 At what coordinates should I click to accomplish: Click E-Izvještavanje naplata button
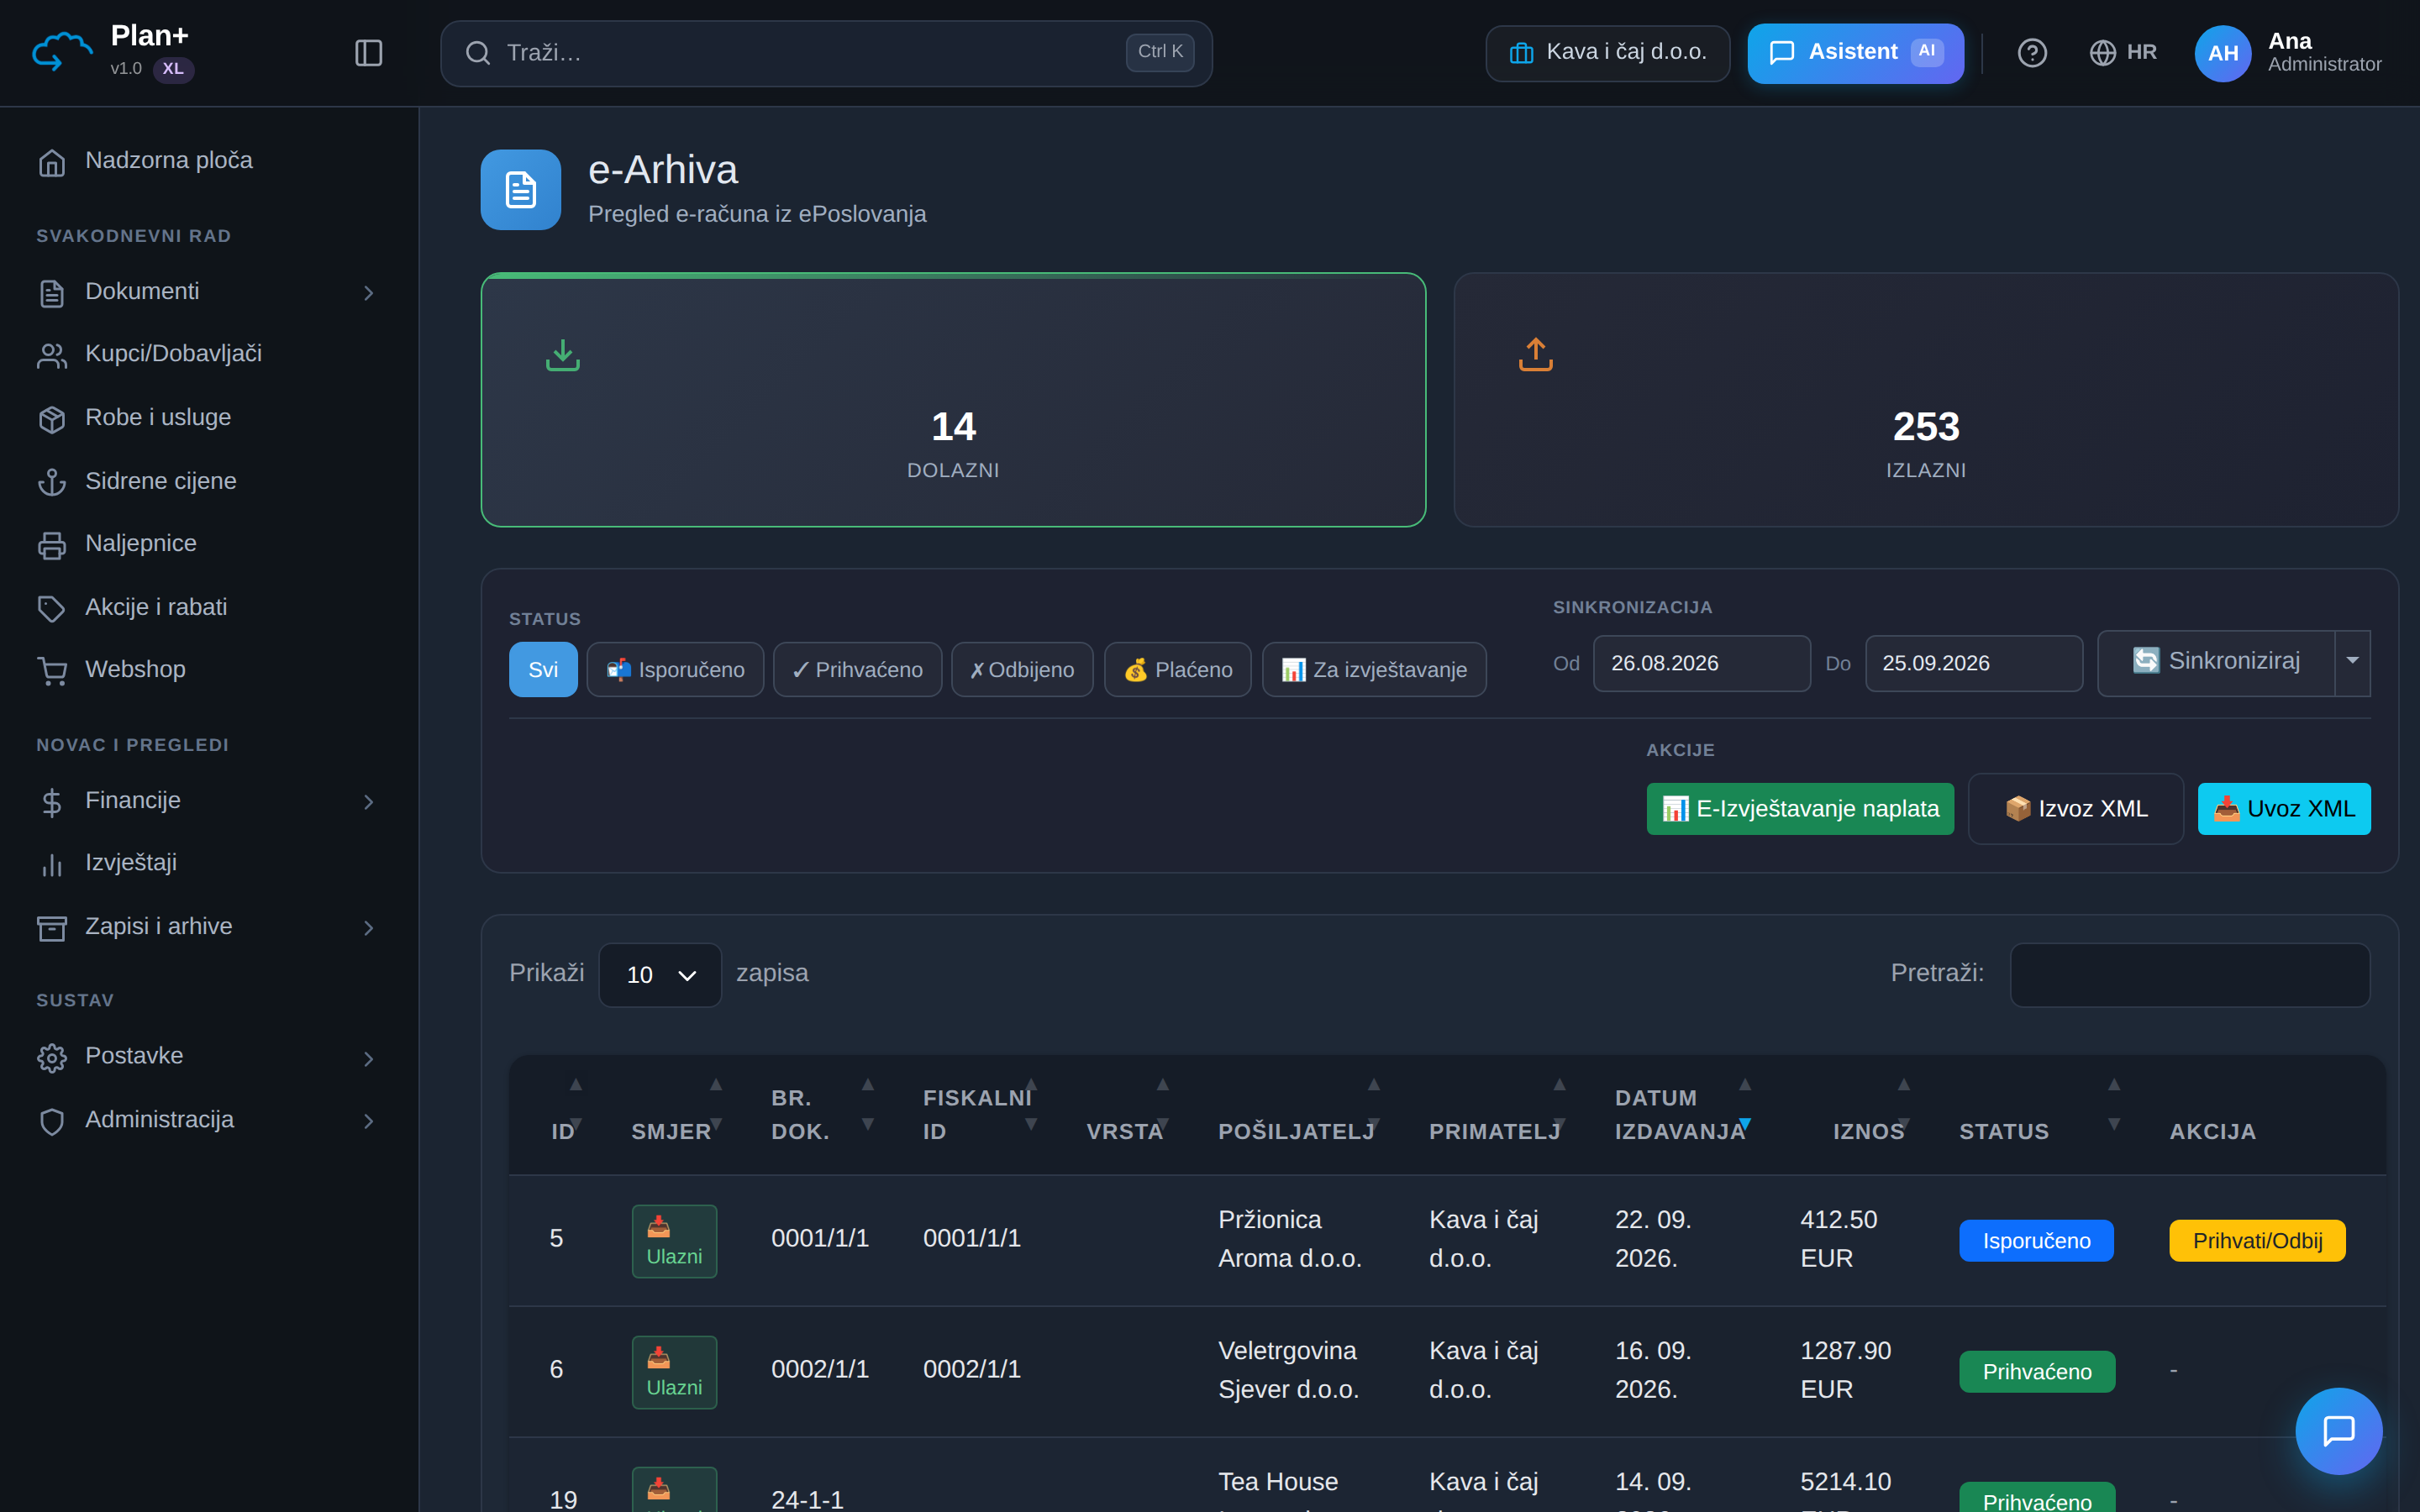click(x=1800, y=808)
